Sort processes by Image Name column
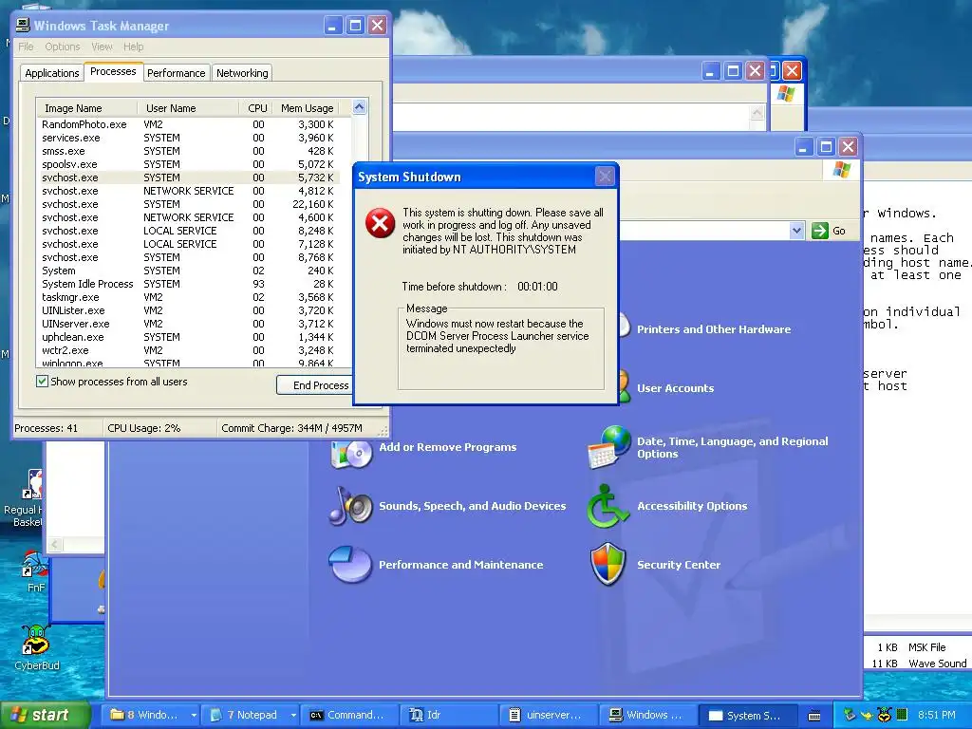972x729 pixels. (86, 108)
